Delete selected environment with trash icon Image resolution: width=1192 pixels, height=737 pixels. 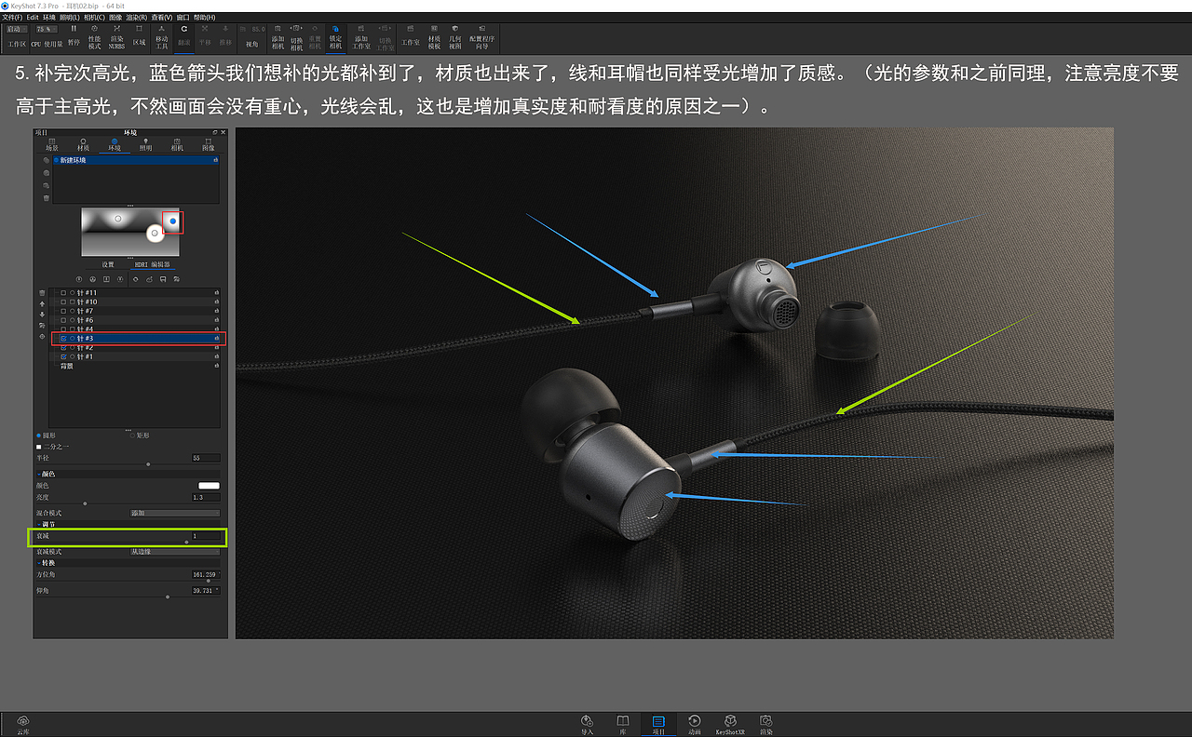pos(47,198)
